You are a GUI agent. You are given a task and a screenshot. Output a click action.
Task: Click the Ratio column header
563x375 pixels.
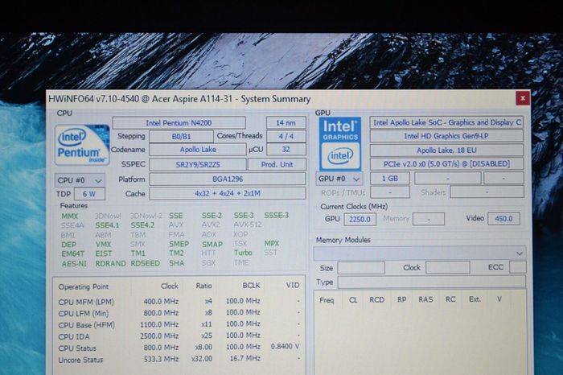click(x=204, y=286)
